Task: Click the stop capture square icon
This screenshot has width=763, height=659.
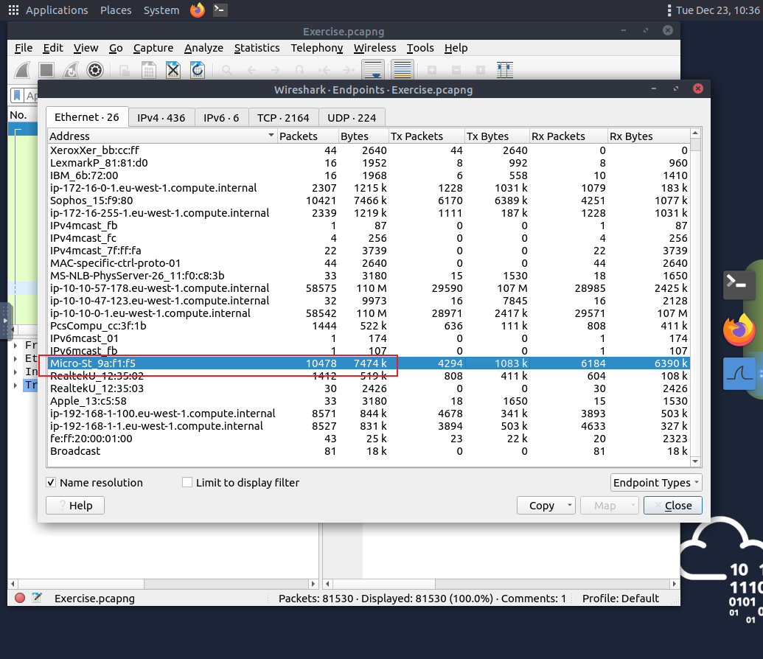Action: [x=46, y=70]
